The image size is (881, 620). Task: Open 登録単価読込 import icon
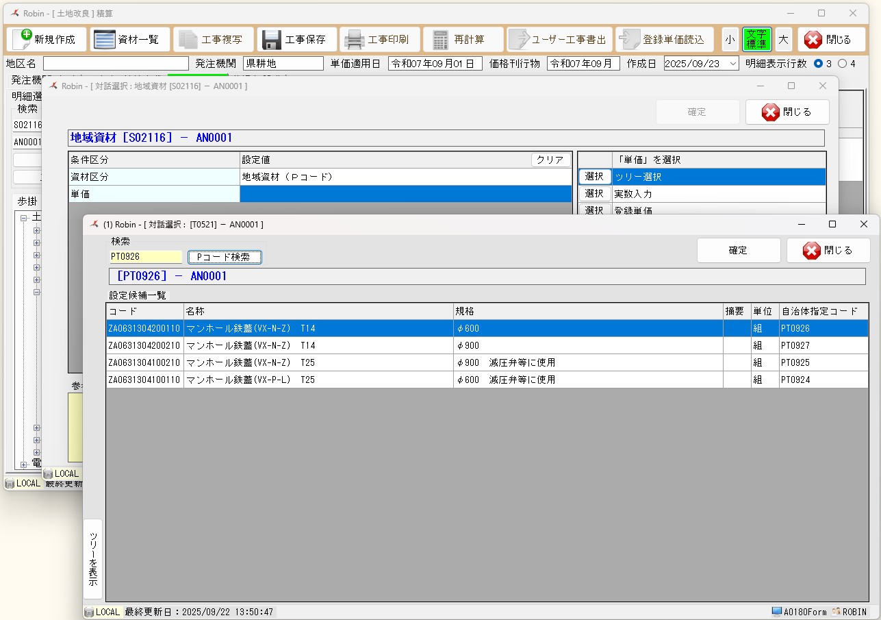(x=628, y=40)
